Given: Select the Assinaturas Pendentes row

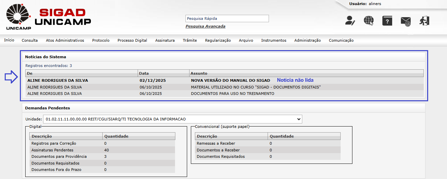Looking at the screenshot, I should (52, 150).
